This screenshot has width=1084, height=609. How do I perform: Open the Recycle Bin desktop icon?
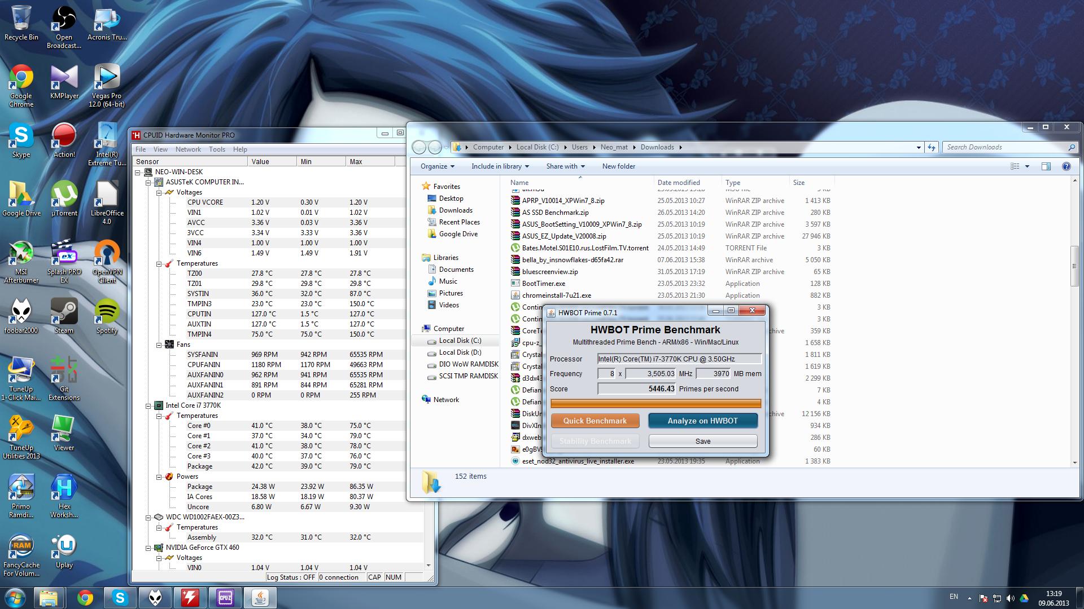point(21,23)
